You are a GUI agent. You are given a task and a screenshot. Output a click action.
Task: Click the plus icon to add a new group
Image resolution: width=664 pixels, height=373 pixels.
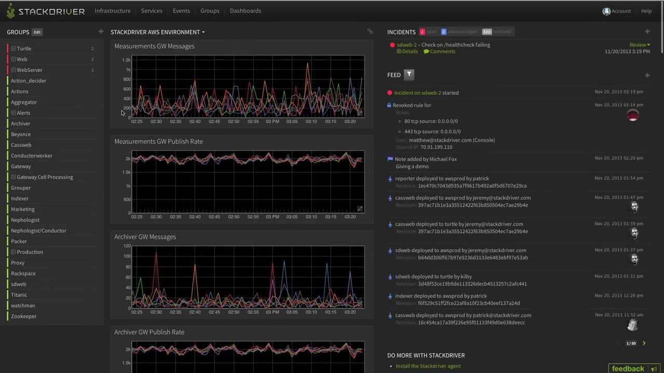[x=101, y=32]
